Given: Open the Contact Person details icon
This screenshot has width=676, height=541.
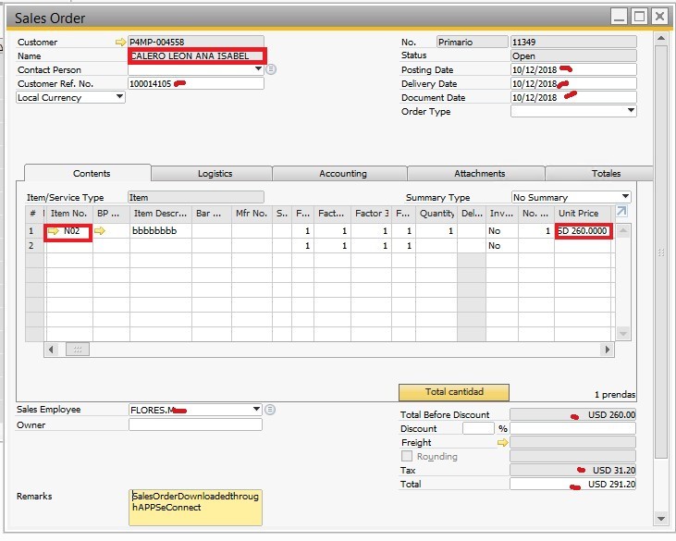Looking at the screenshot, I should tap(272, 69).
